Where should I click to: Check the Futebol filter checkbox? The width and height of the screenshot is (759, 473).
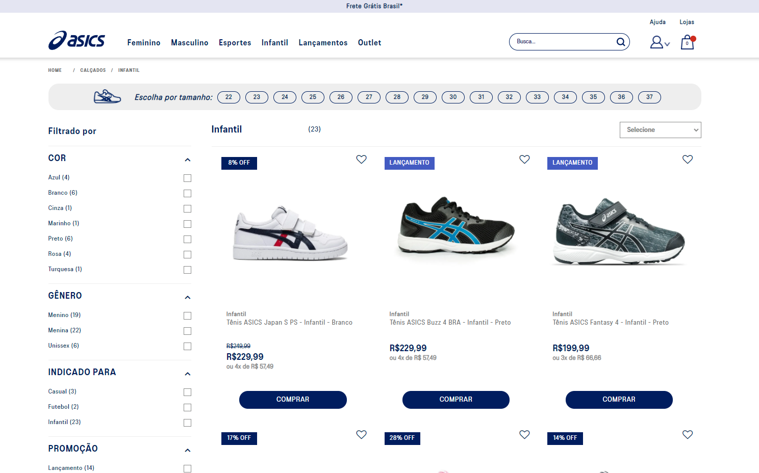click(x=187, y=407)
